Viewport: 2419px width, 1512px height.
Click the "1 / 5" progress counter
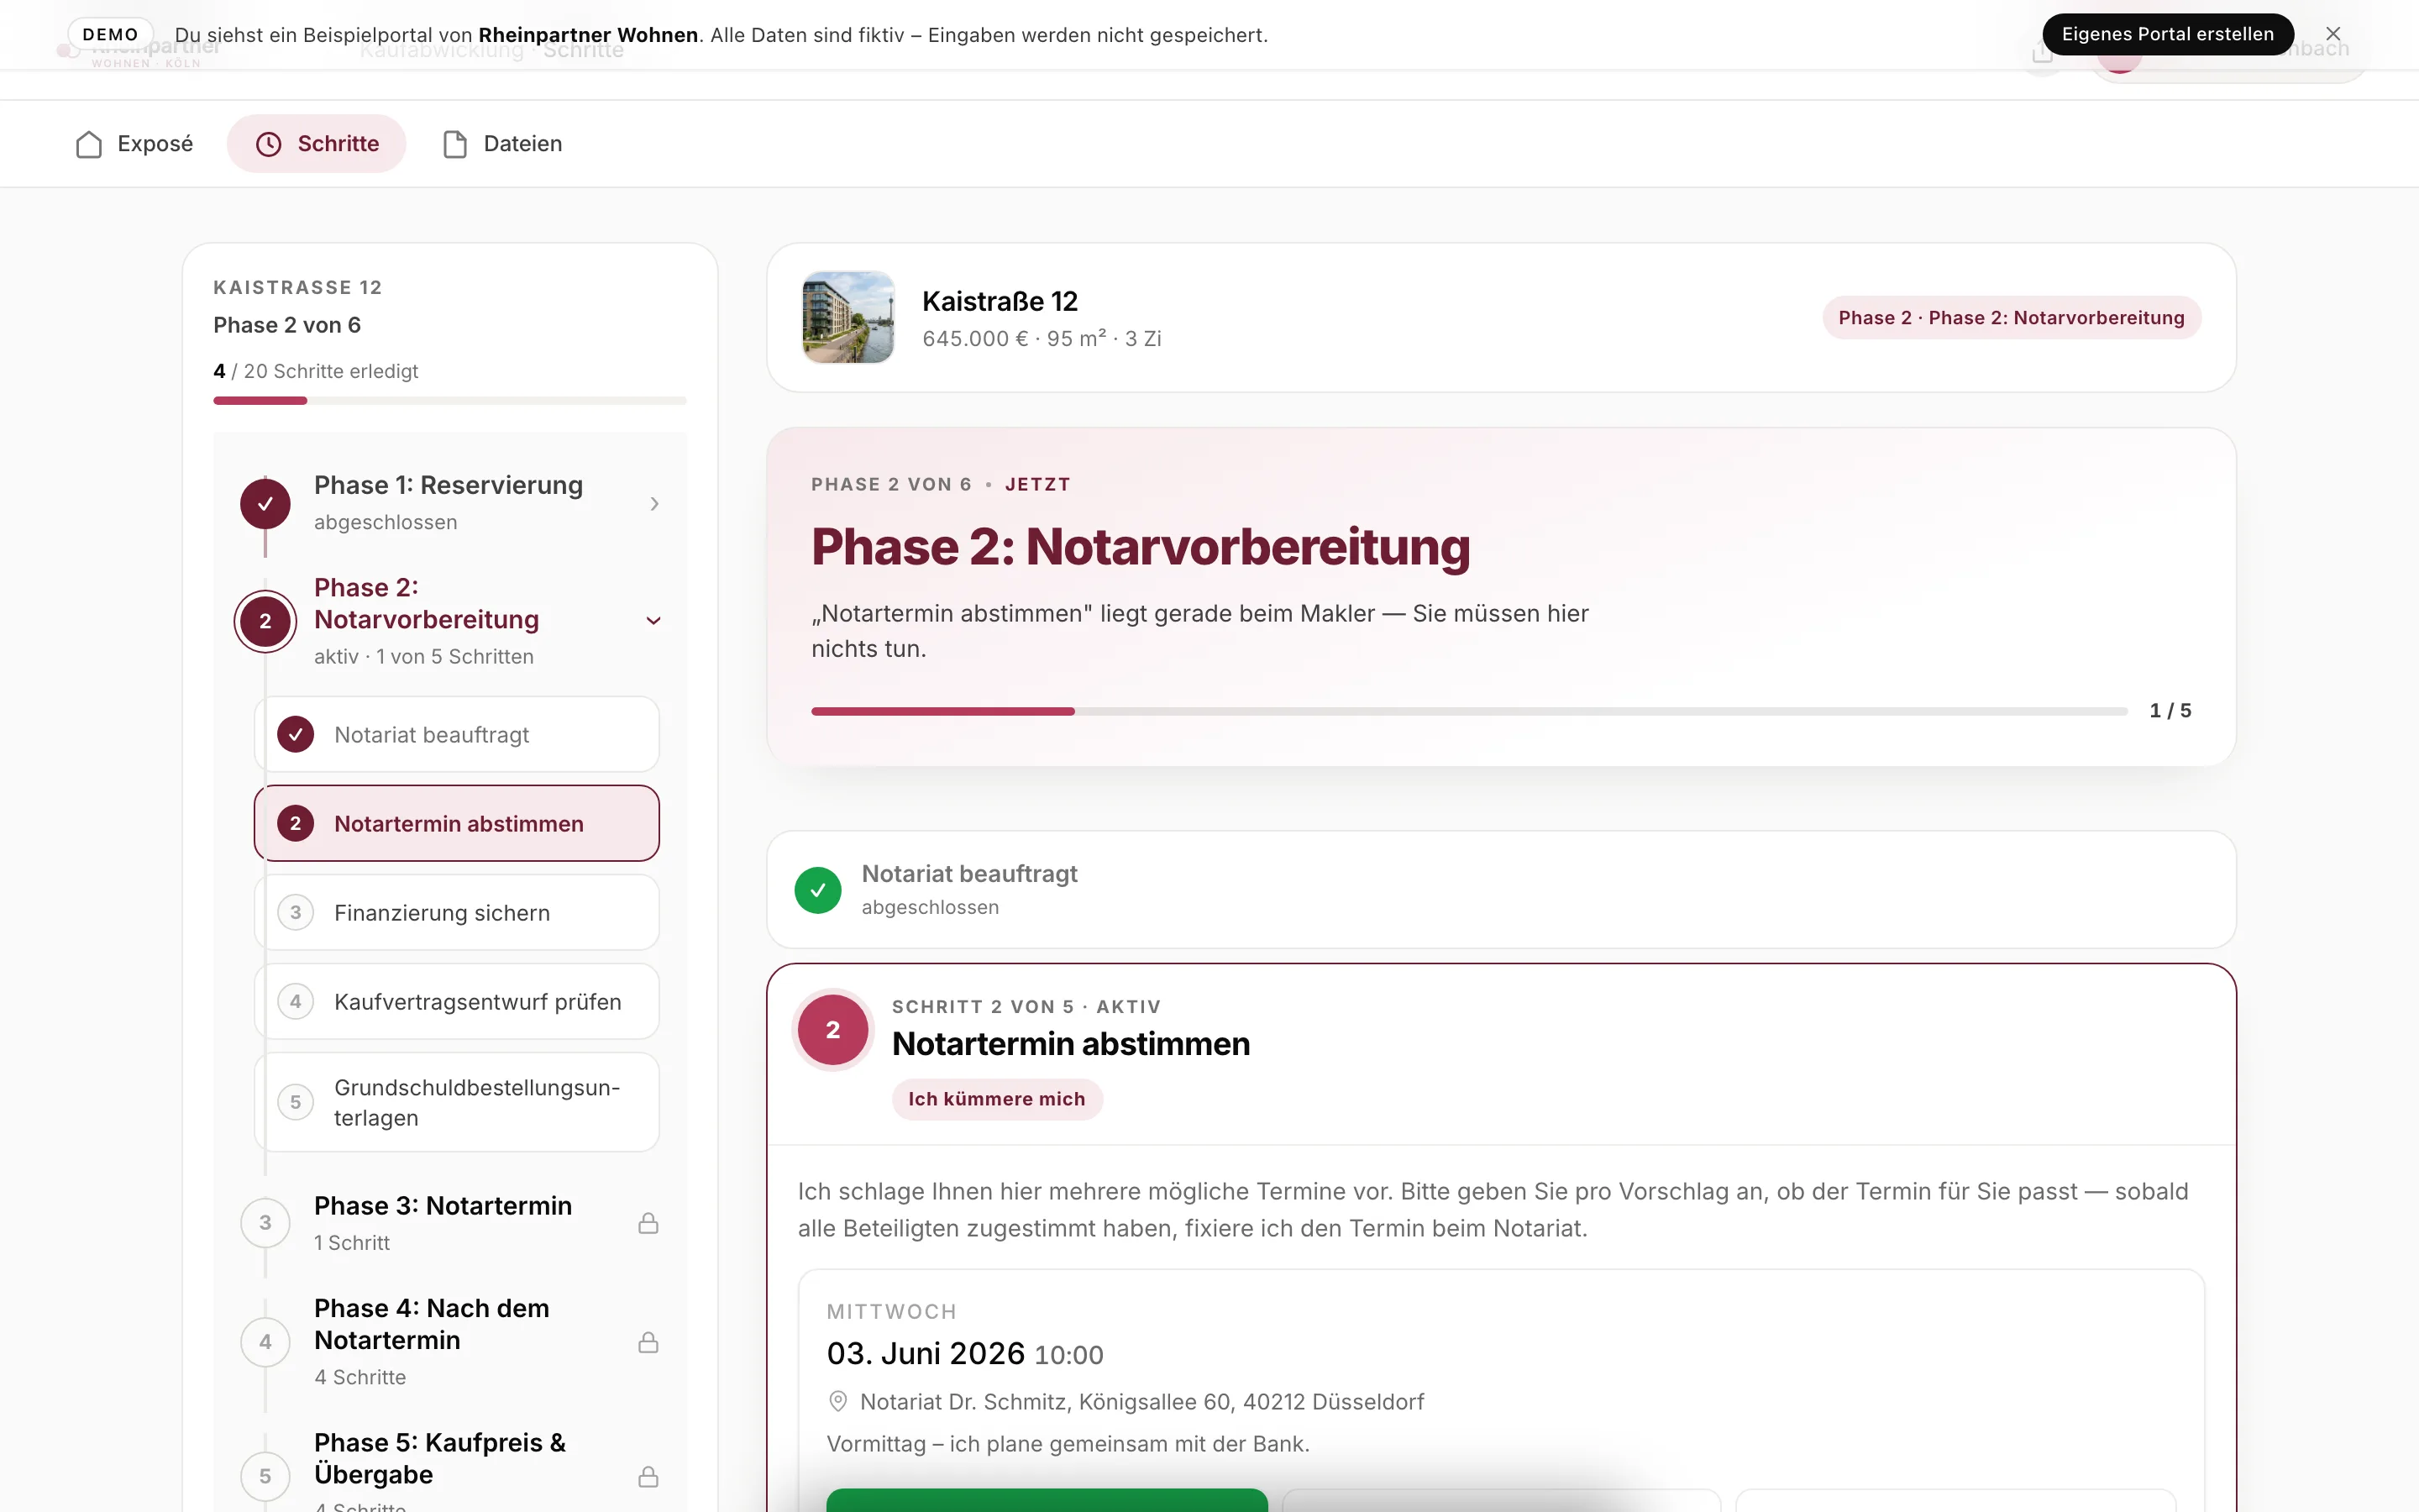tap(2171, 711)
